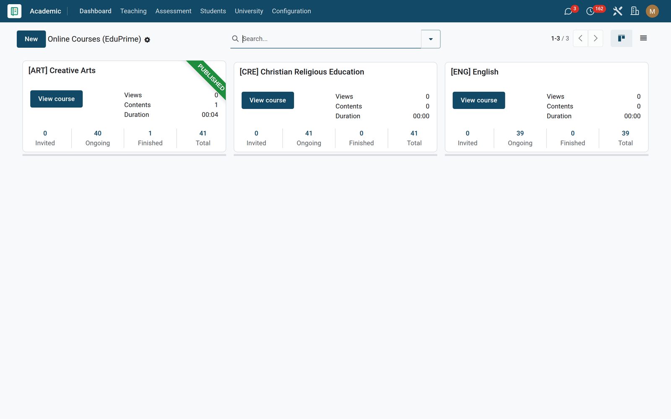671x419 pixels.
Task: View course for English
Action: [479, 100]
